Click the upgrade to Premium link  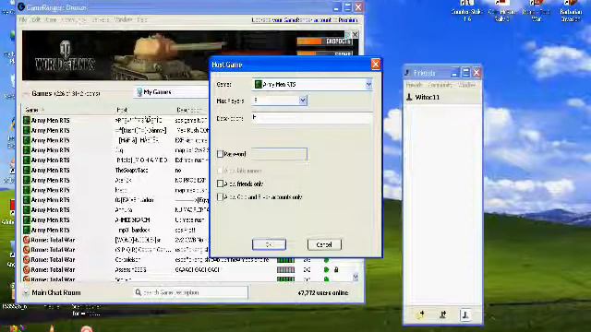pos(305,20)
